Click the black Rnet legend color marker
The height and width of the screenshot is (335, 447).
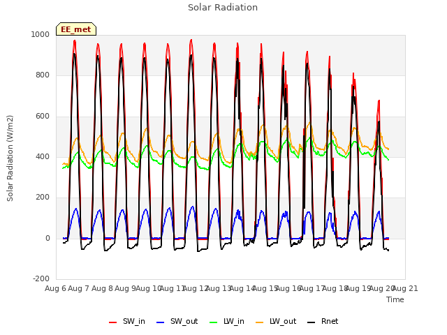tap(312, 322)
